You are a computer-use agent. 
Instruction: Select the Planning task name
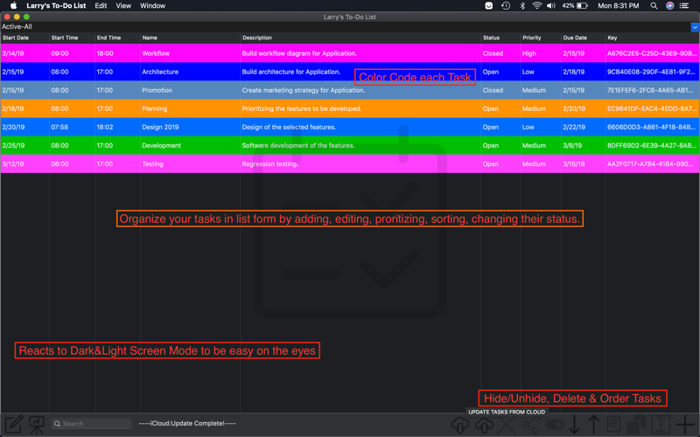click(155, 108)
